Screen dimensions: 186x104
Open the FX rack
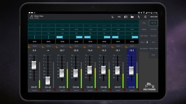(119, 17)
